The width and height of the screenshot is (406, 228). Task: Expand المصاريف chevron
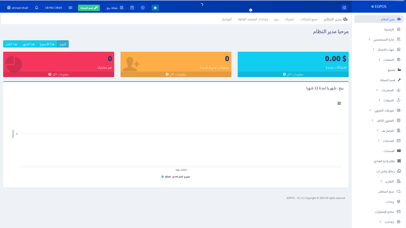pyautogui.click(x=378, y=130)
